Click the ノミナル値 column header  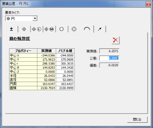tap(65, 51)
